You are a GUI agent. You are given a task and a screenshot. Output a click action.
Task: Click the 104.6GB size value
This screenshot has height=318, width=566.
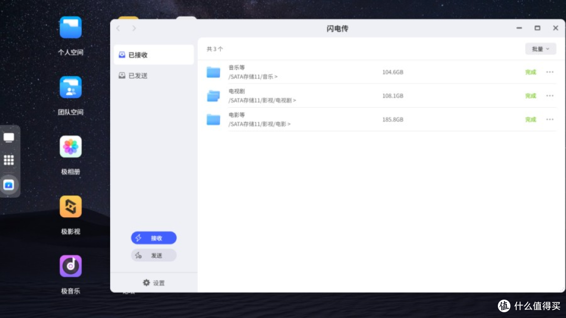(393, 72)
